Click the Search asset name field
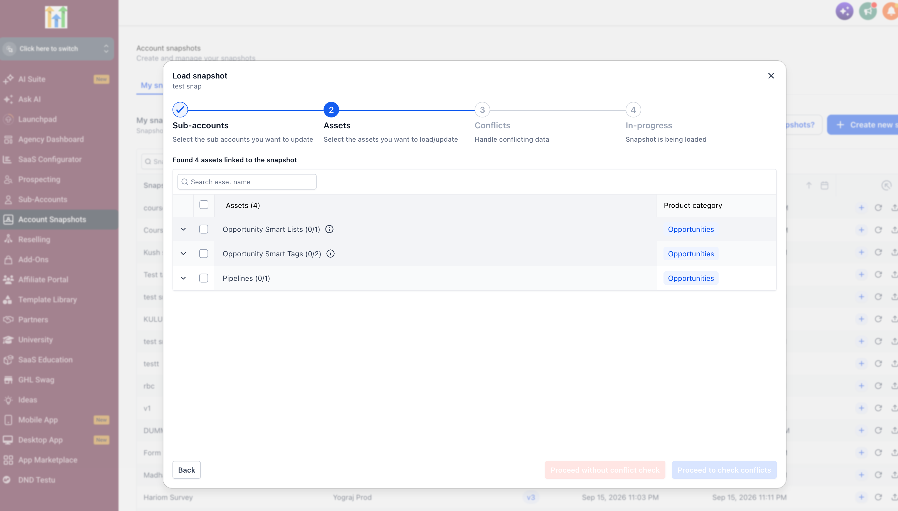 point(247,182)
